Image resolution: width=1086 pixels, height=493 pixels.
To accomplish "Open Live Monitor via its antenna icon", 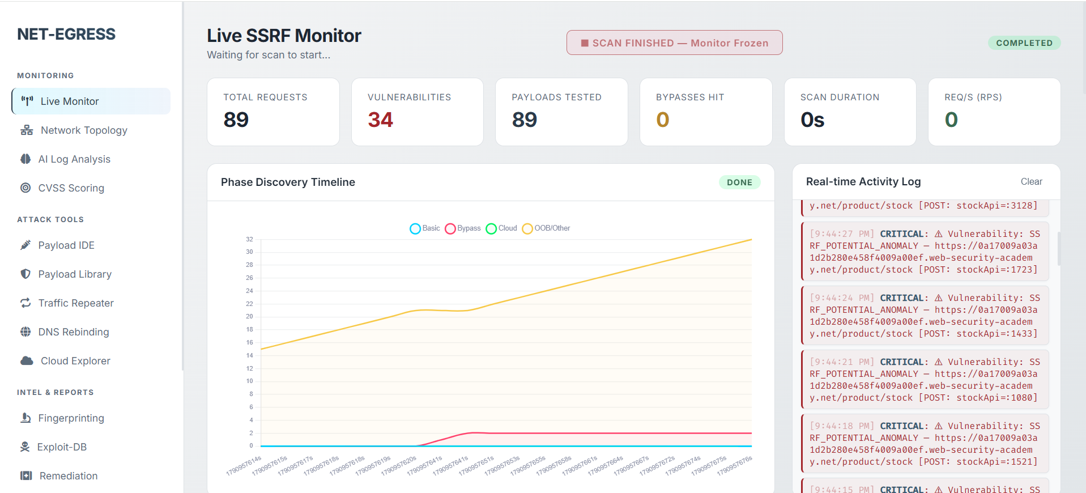I will [27, 101].
